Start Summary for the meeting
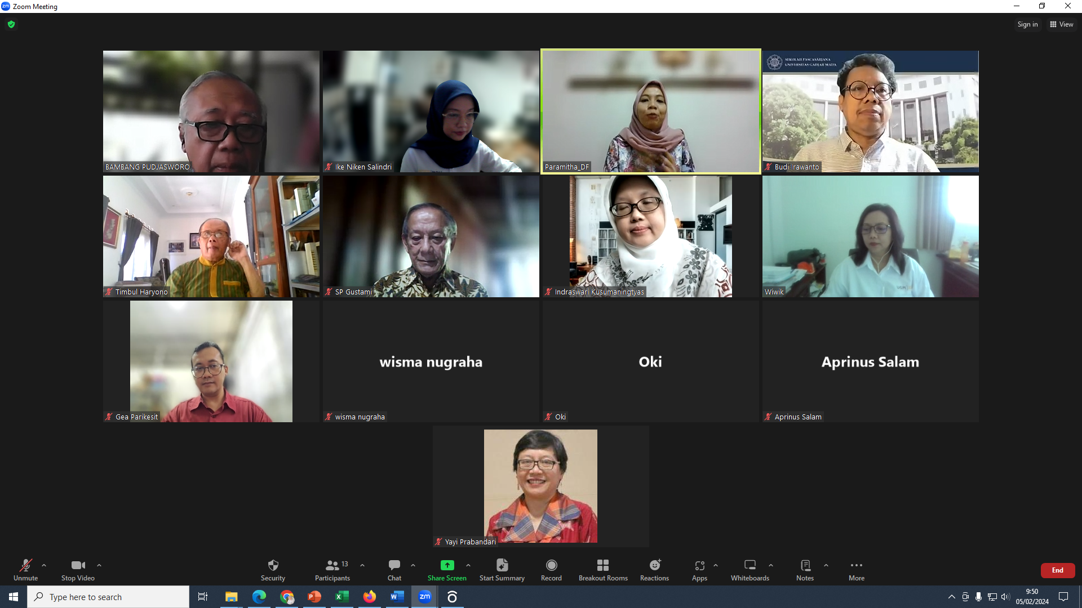 (502, 569)
